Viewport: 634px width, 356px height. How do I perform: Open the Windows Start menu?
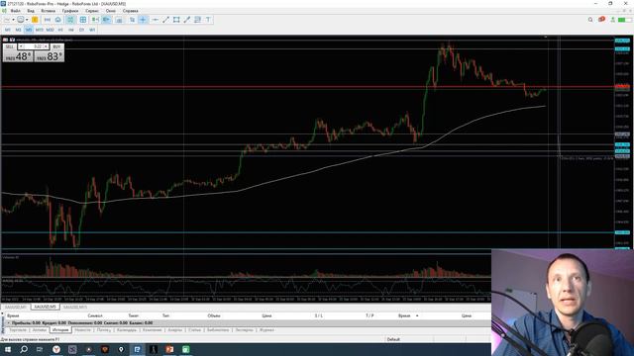coord(8,349)
